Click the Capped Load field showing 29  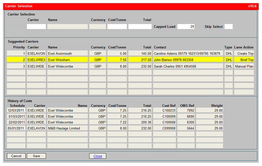[186, 27]
